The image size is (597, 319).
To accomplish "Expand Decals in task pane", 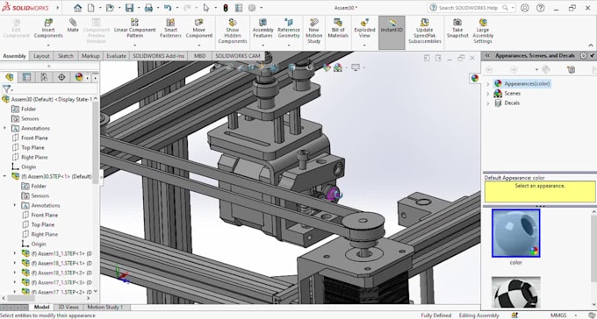I will pos(488,103).
